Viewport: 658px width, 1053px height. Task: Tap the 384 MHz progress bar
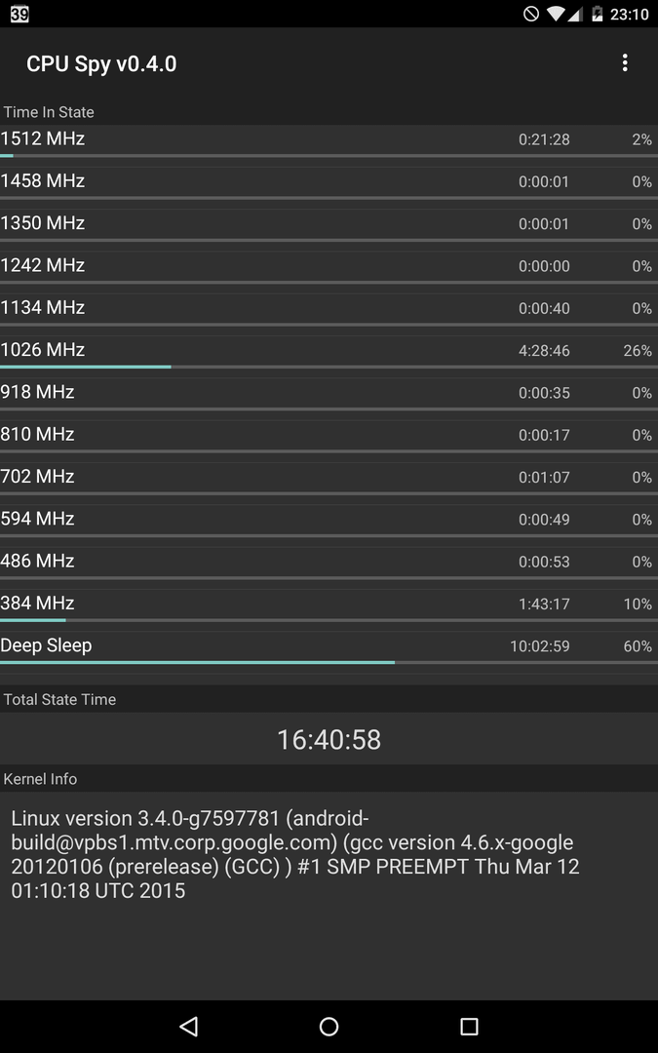pos(329,620)
